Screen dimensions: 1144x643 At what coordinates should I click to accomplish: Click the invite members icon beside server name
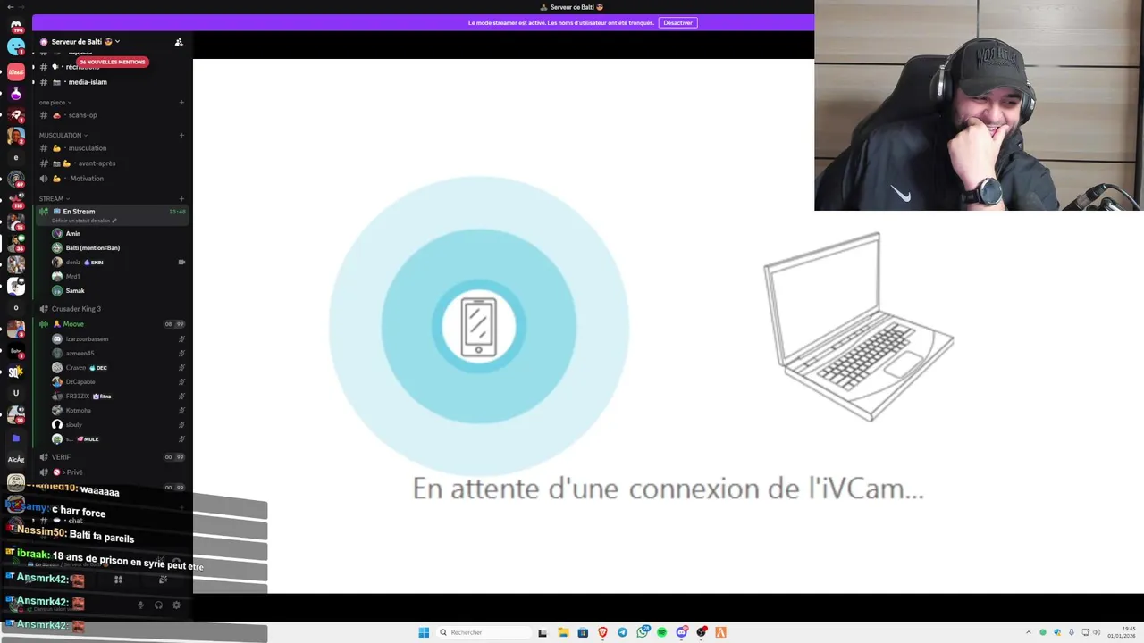point(179,41)
